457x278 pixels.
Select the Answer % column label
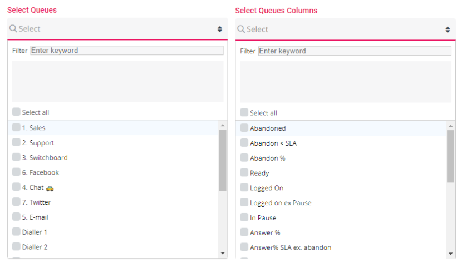(265, 232)
